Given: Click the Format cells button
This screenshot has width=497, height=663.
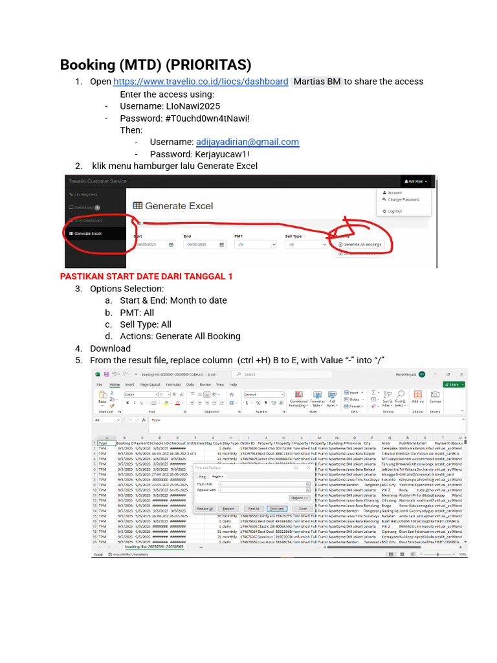Looking at the screenshot, I should (x=353, y=406).
